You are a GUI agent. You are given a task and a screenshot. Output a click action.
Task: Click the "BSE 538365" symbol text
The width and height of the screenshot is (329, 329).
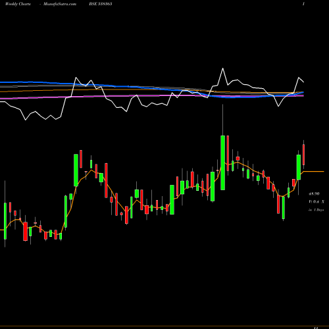101,4
